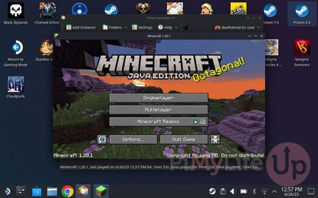
Task: Click the Copyright Mojang AB text
Action: (x=215, y=155)
